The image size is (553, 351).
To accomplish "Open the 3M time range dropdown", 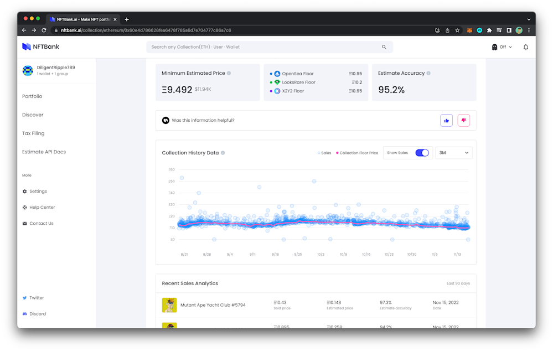I will point(453,153).
